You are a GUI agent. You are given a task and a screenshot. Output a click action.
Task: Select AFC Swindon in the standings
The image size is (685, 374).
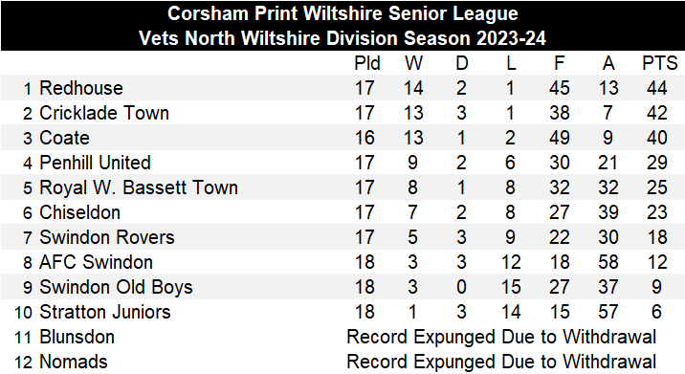(x=96, y=263)
